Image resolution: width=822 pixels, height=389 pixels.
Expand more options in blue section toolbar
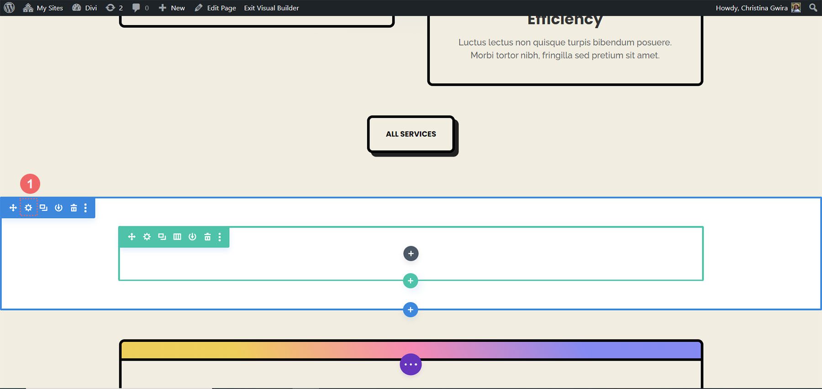coord(85,208)
